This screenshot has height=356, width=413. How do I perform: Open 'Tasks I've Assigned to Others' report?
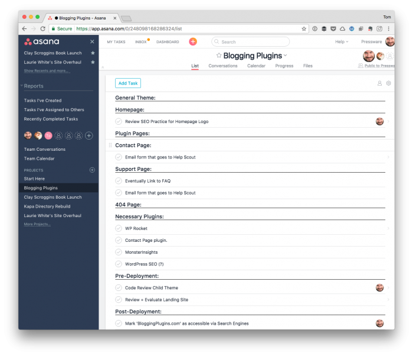pyautogui.click(x=54, y=109)
